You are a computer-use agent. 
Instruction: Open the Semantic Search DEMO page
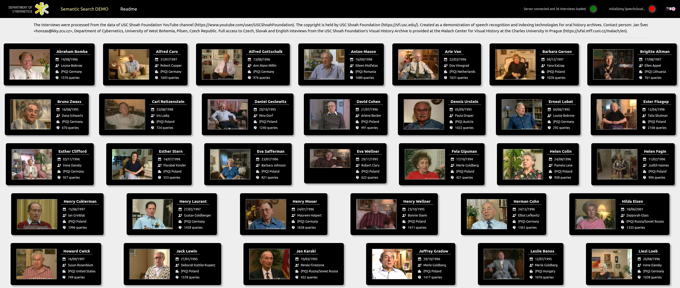point(85,9)
